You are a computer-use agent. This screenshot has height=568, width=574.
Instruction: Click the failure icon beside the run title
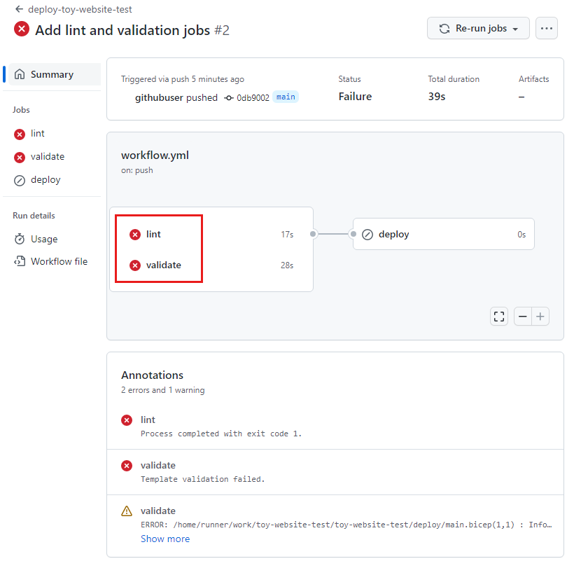(x=22, y=29)
